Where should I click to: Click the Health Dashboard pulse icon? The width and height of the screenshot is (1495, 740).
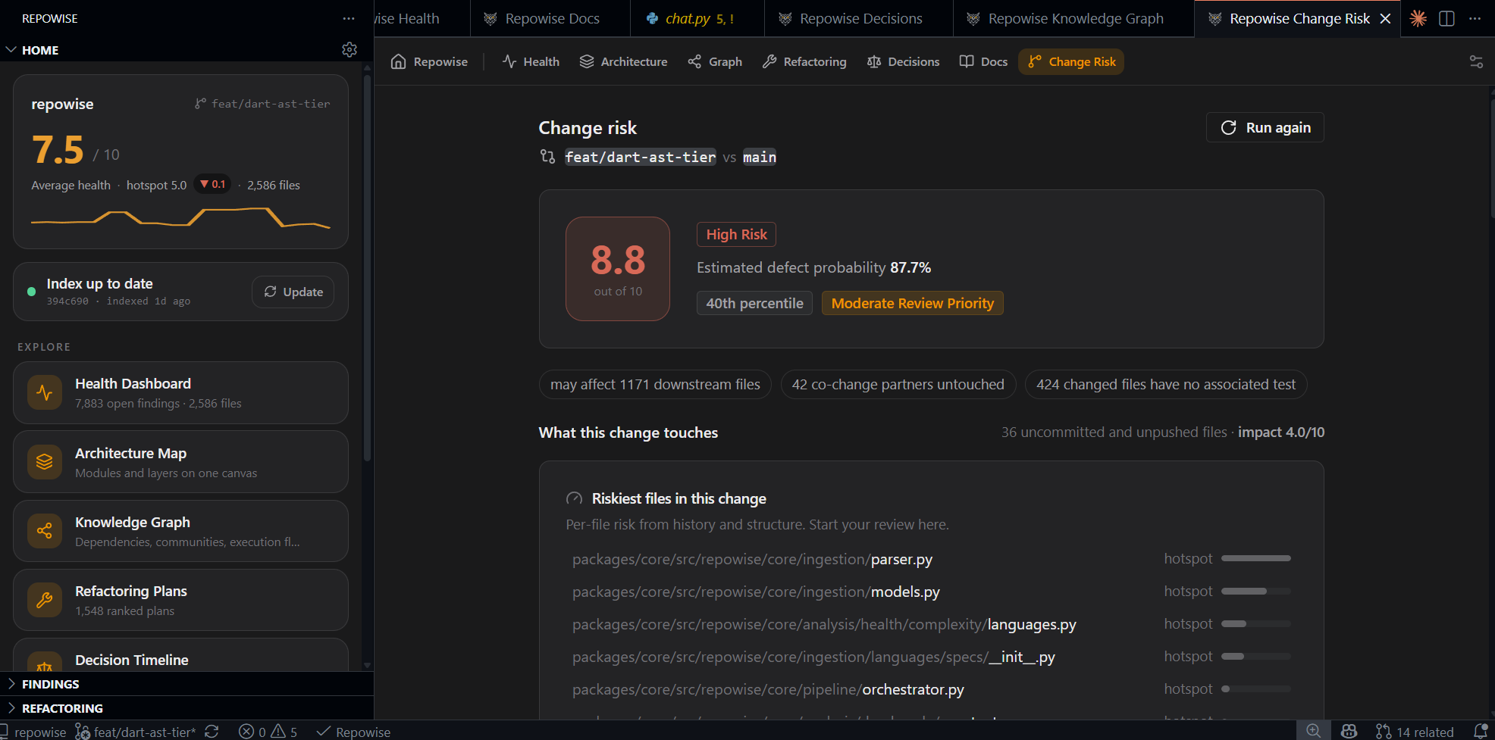tap(45, 392)
